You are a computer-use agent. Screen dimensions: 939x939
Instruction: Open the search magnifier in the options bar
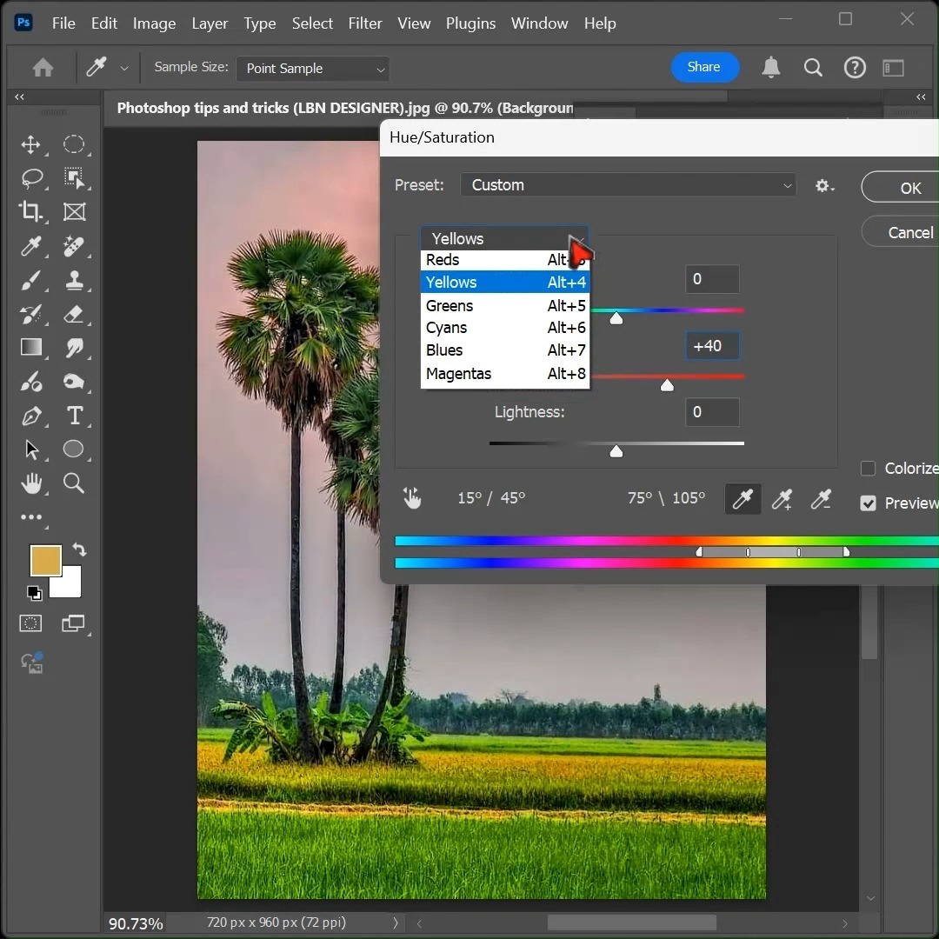[x=813, y=68]
